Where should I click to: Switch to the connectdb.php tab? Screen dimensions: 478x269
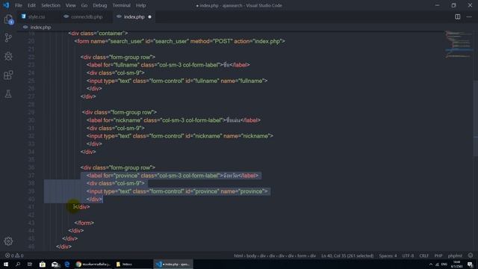coord(87,16)
